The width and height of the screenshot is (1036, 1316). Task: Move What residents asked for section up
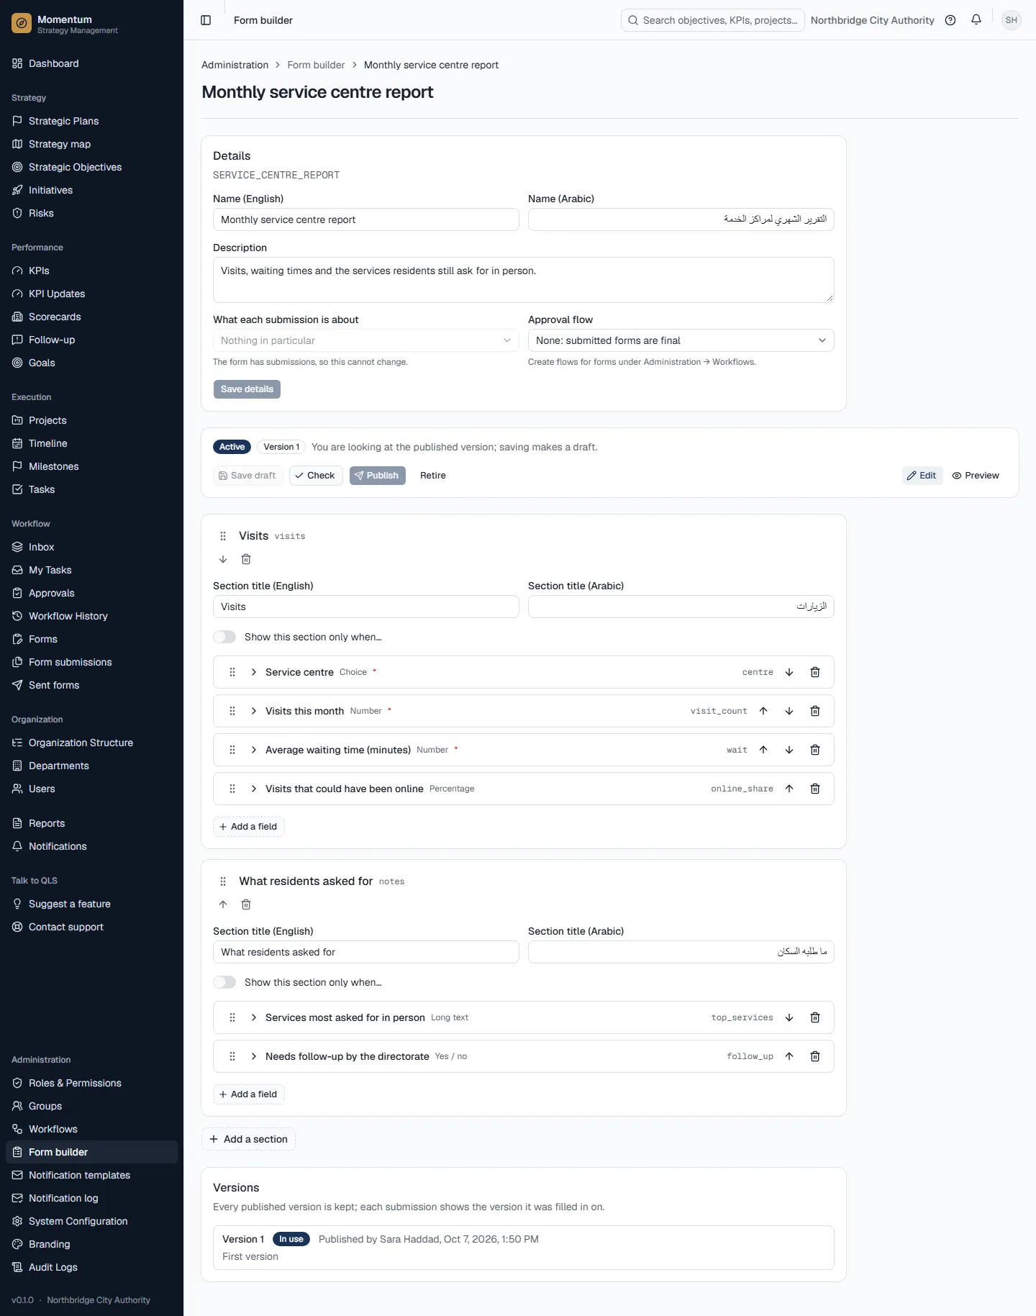click(x=223, y=904)
